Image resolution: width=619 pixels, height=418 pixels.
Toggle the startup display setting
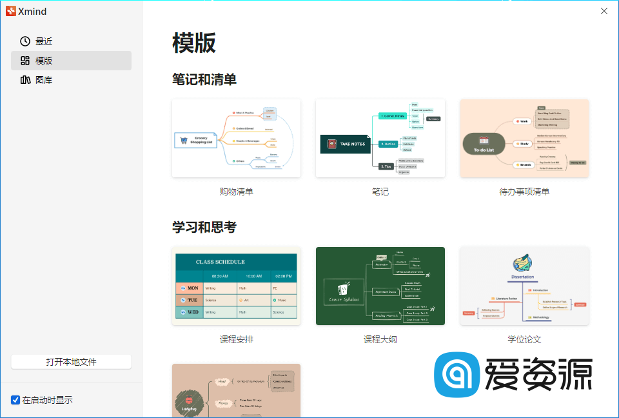pos(15,400)
